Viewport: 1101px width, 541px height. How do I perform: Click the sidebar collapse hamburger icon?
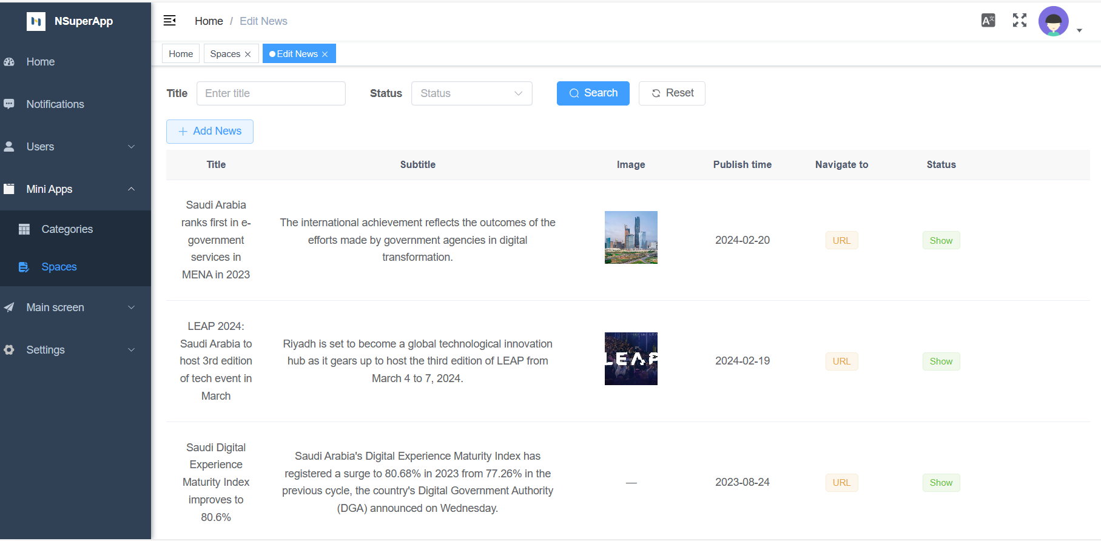(x=170, y=21)
